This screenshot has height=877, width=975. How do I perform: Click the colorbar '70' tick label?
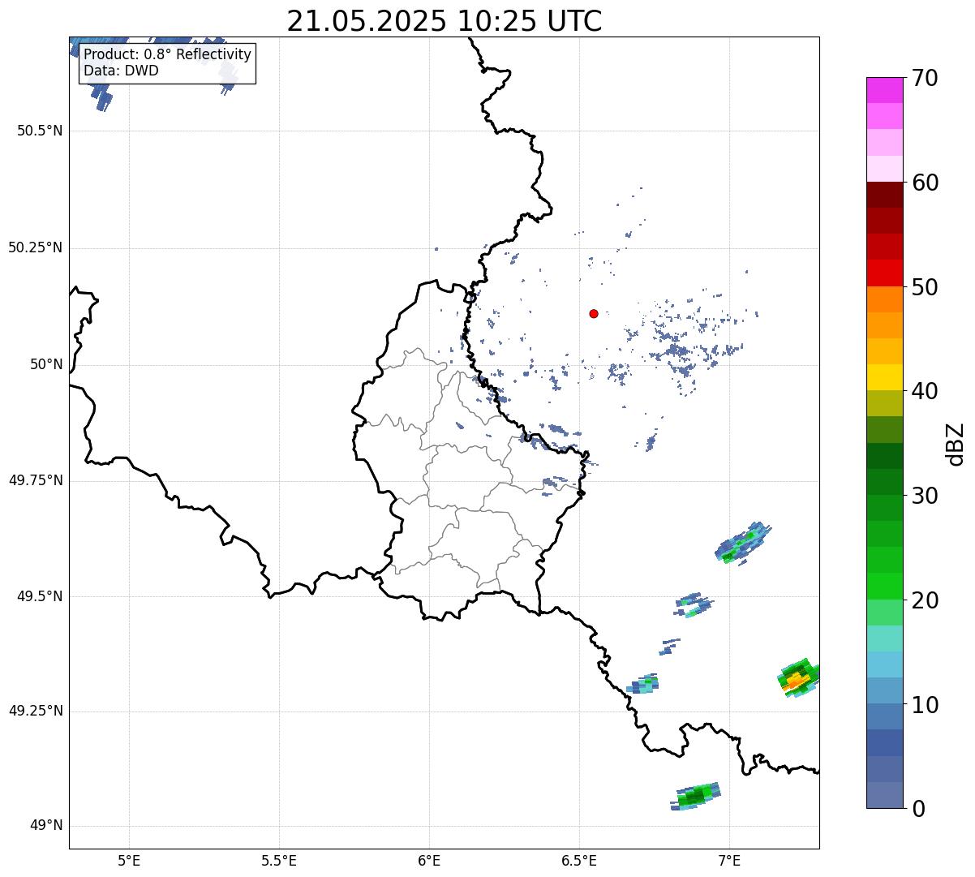coord(925,78)
